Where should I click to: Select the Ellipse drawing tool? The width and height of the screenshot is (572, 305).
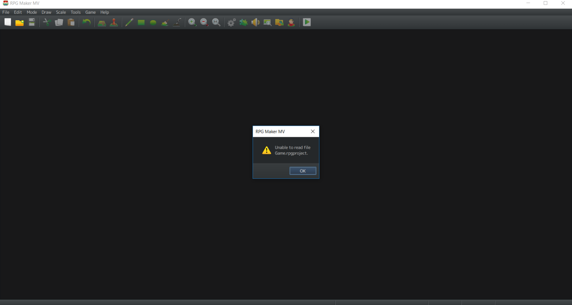(x=153, y=22)
